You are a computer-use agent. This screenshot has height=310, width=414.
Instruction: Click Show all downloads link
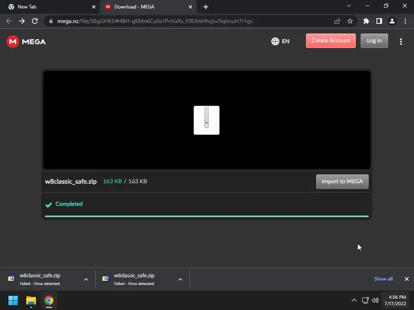click(383, 279)
